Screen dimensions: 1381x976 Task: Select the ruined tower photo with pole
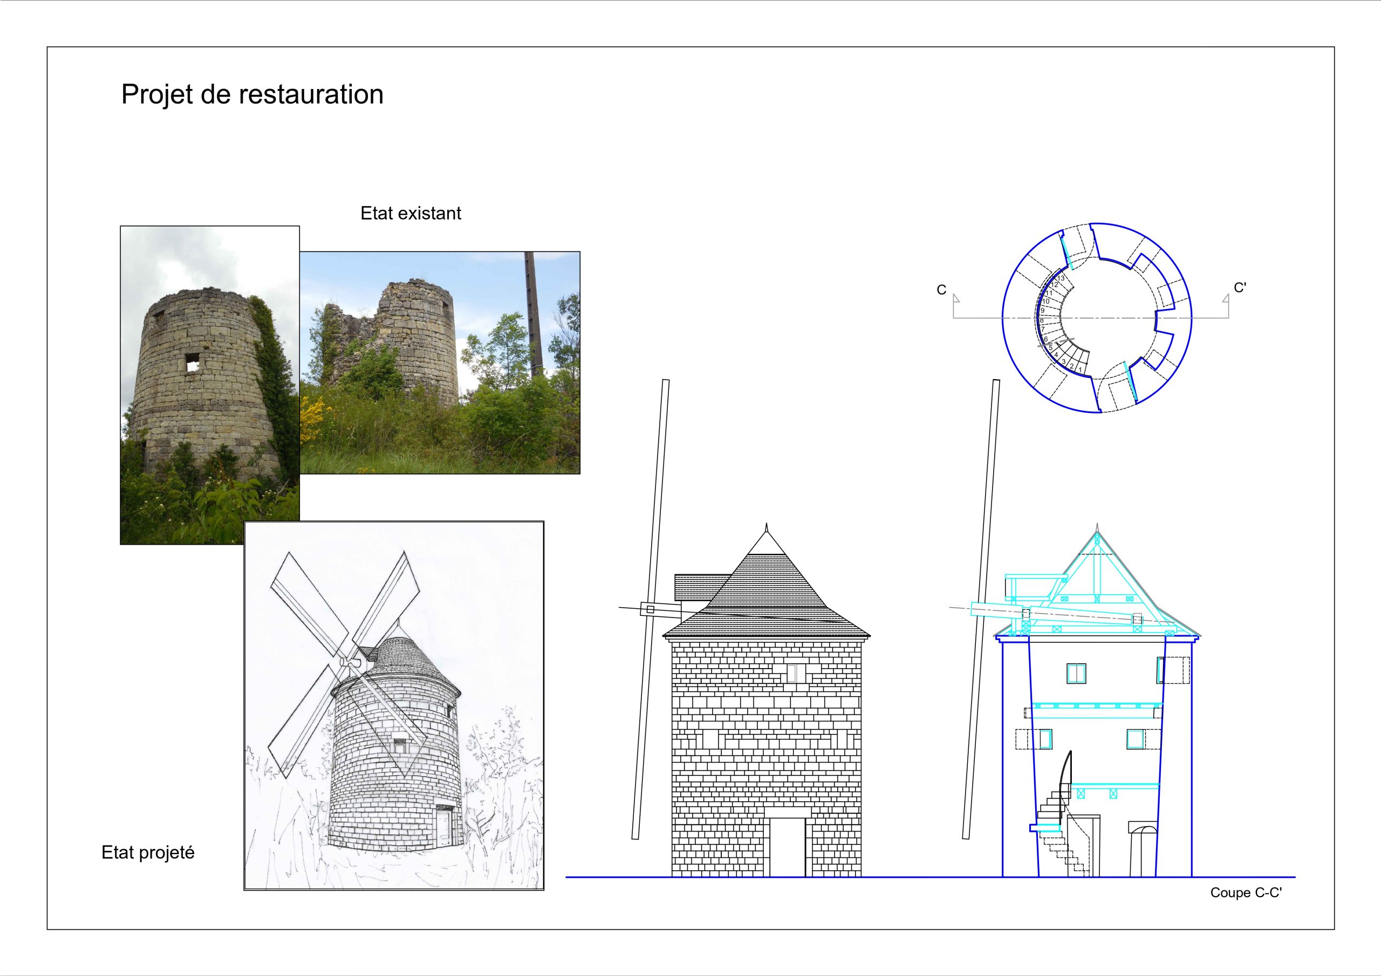click(440, 362)
